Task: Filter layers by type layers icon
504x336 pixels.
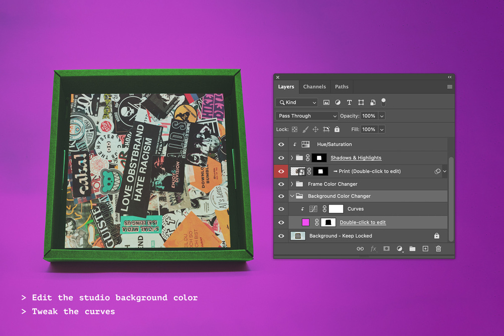Action: click(349, 102)
